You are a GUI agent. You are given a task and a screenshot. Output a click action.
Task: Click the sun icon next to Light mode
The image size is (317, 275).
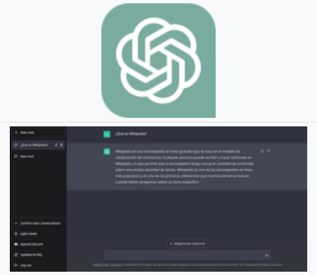coord(16,234)
